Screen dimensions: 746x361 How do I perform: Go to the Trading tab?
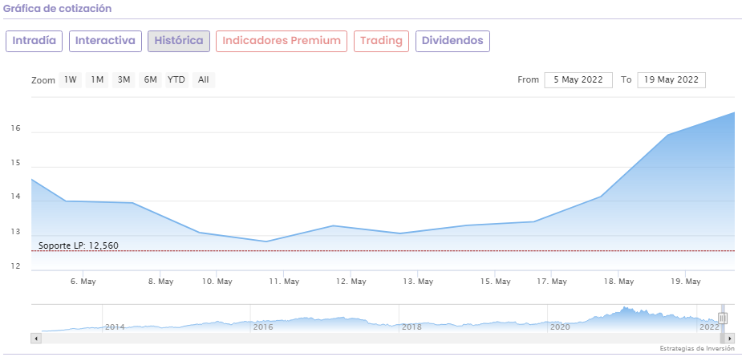coord(381,41)
